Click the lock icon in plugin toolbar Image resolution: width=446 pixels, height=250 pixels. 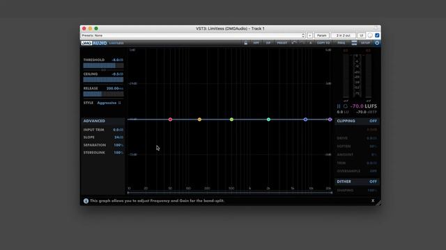tap(246, 43)
